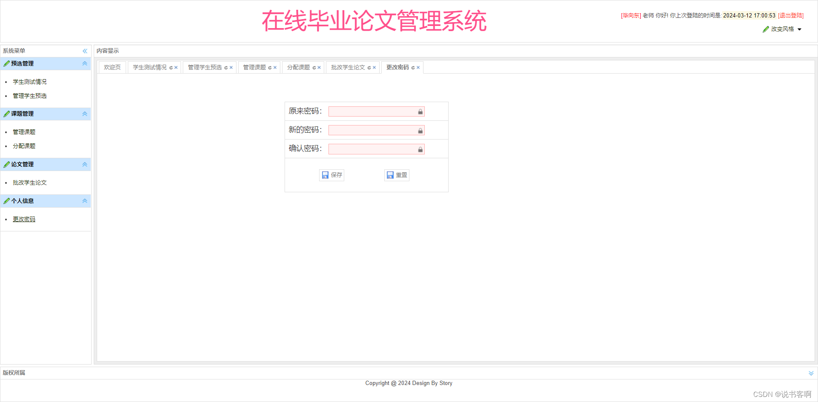Click lock icon in 确认密码 field
Viewport: 818px width, 402px height.
coord(421,149)
